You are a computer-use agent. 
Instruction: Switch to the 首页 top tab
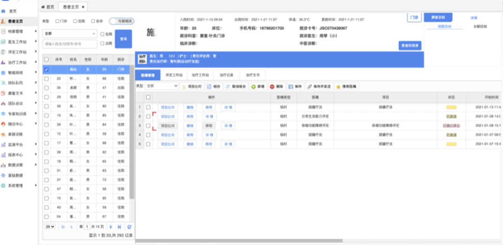tap(48, 7)
